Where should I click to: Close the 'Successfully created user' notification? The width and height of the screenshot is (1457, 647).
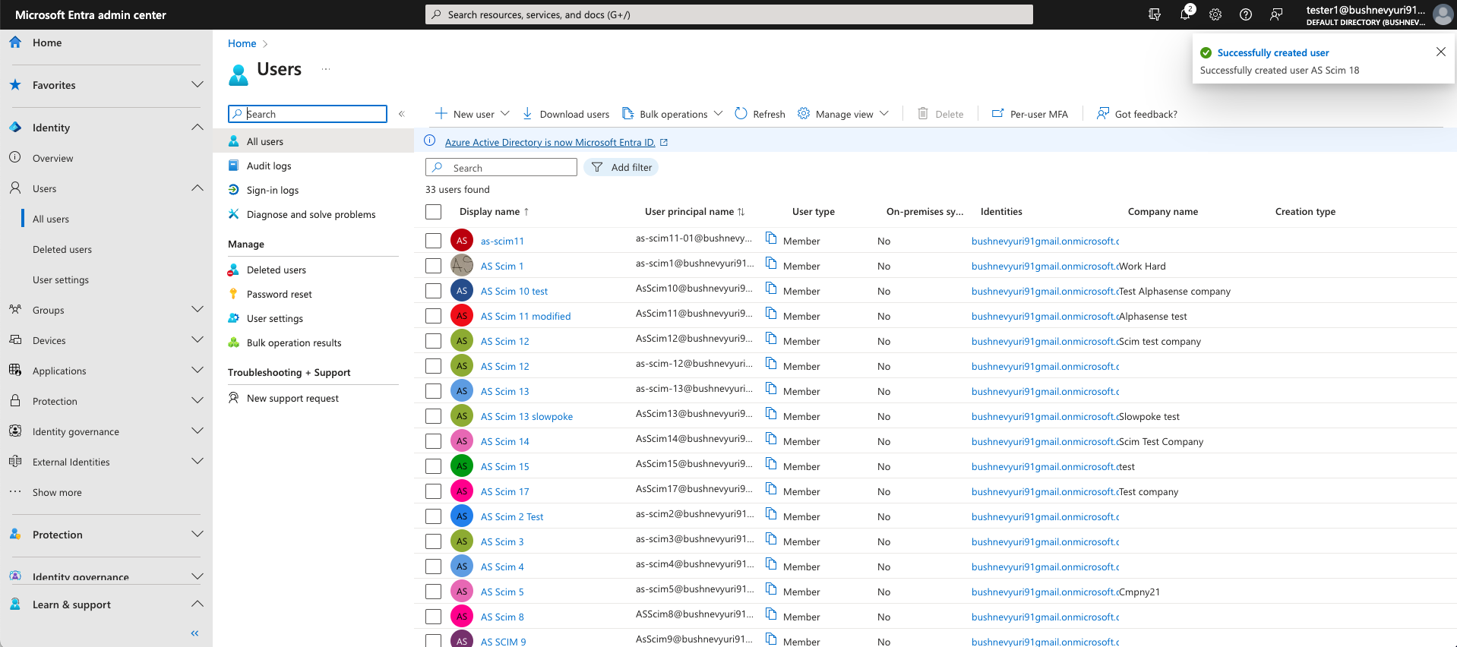[x=1441, y=52]
